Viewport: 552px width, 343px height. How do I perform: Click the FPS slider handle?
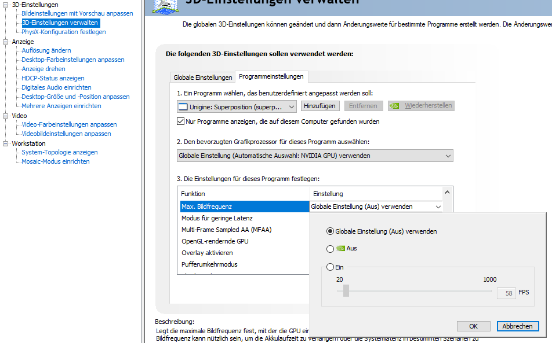346,291
